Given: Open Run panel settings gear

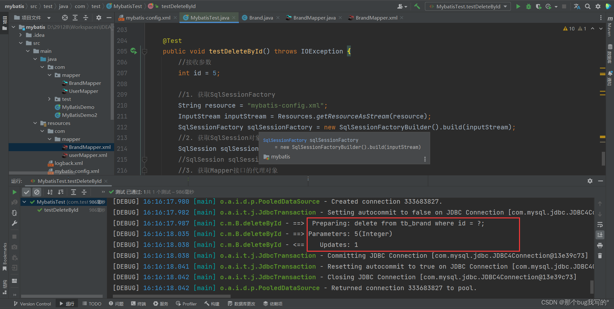Looking at the screenshot, I should [590, 181].
